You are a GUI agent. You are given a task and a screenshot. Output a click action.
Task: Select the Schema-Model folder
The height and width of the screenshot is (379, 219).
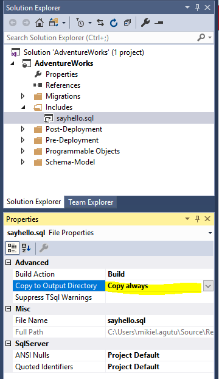click(x=70, y=162)
